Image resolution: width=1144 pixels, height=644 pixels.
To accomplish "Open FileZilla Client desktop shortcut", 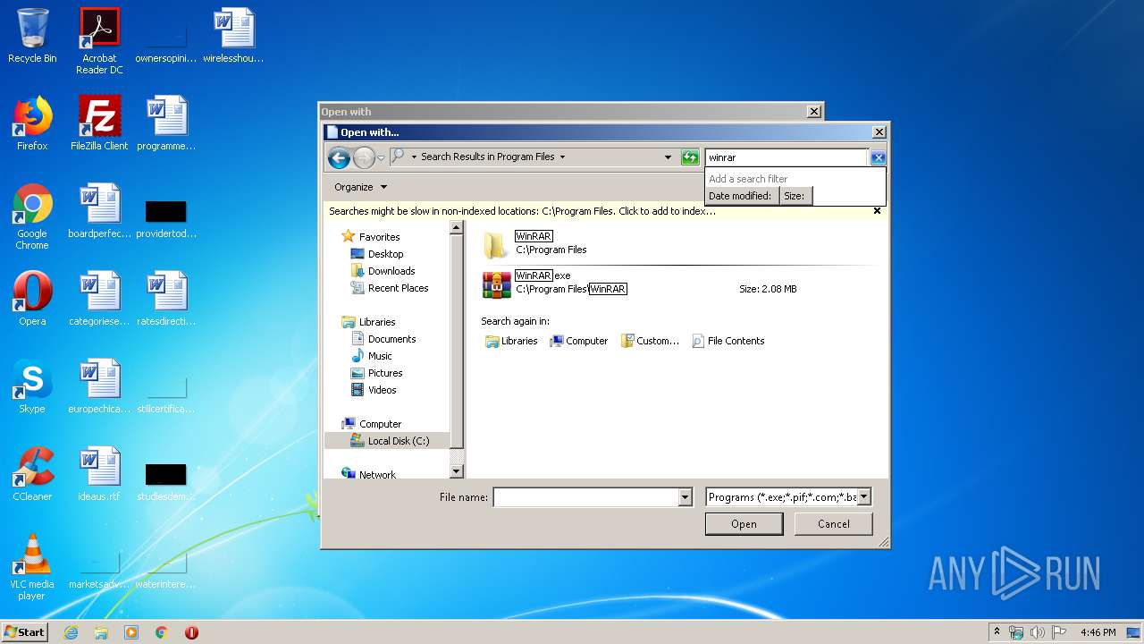I will pyautogui.click(x=99, y=123).
